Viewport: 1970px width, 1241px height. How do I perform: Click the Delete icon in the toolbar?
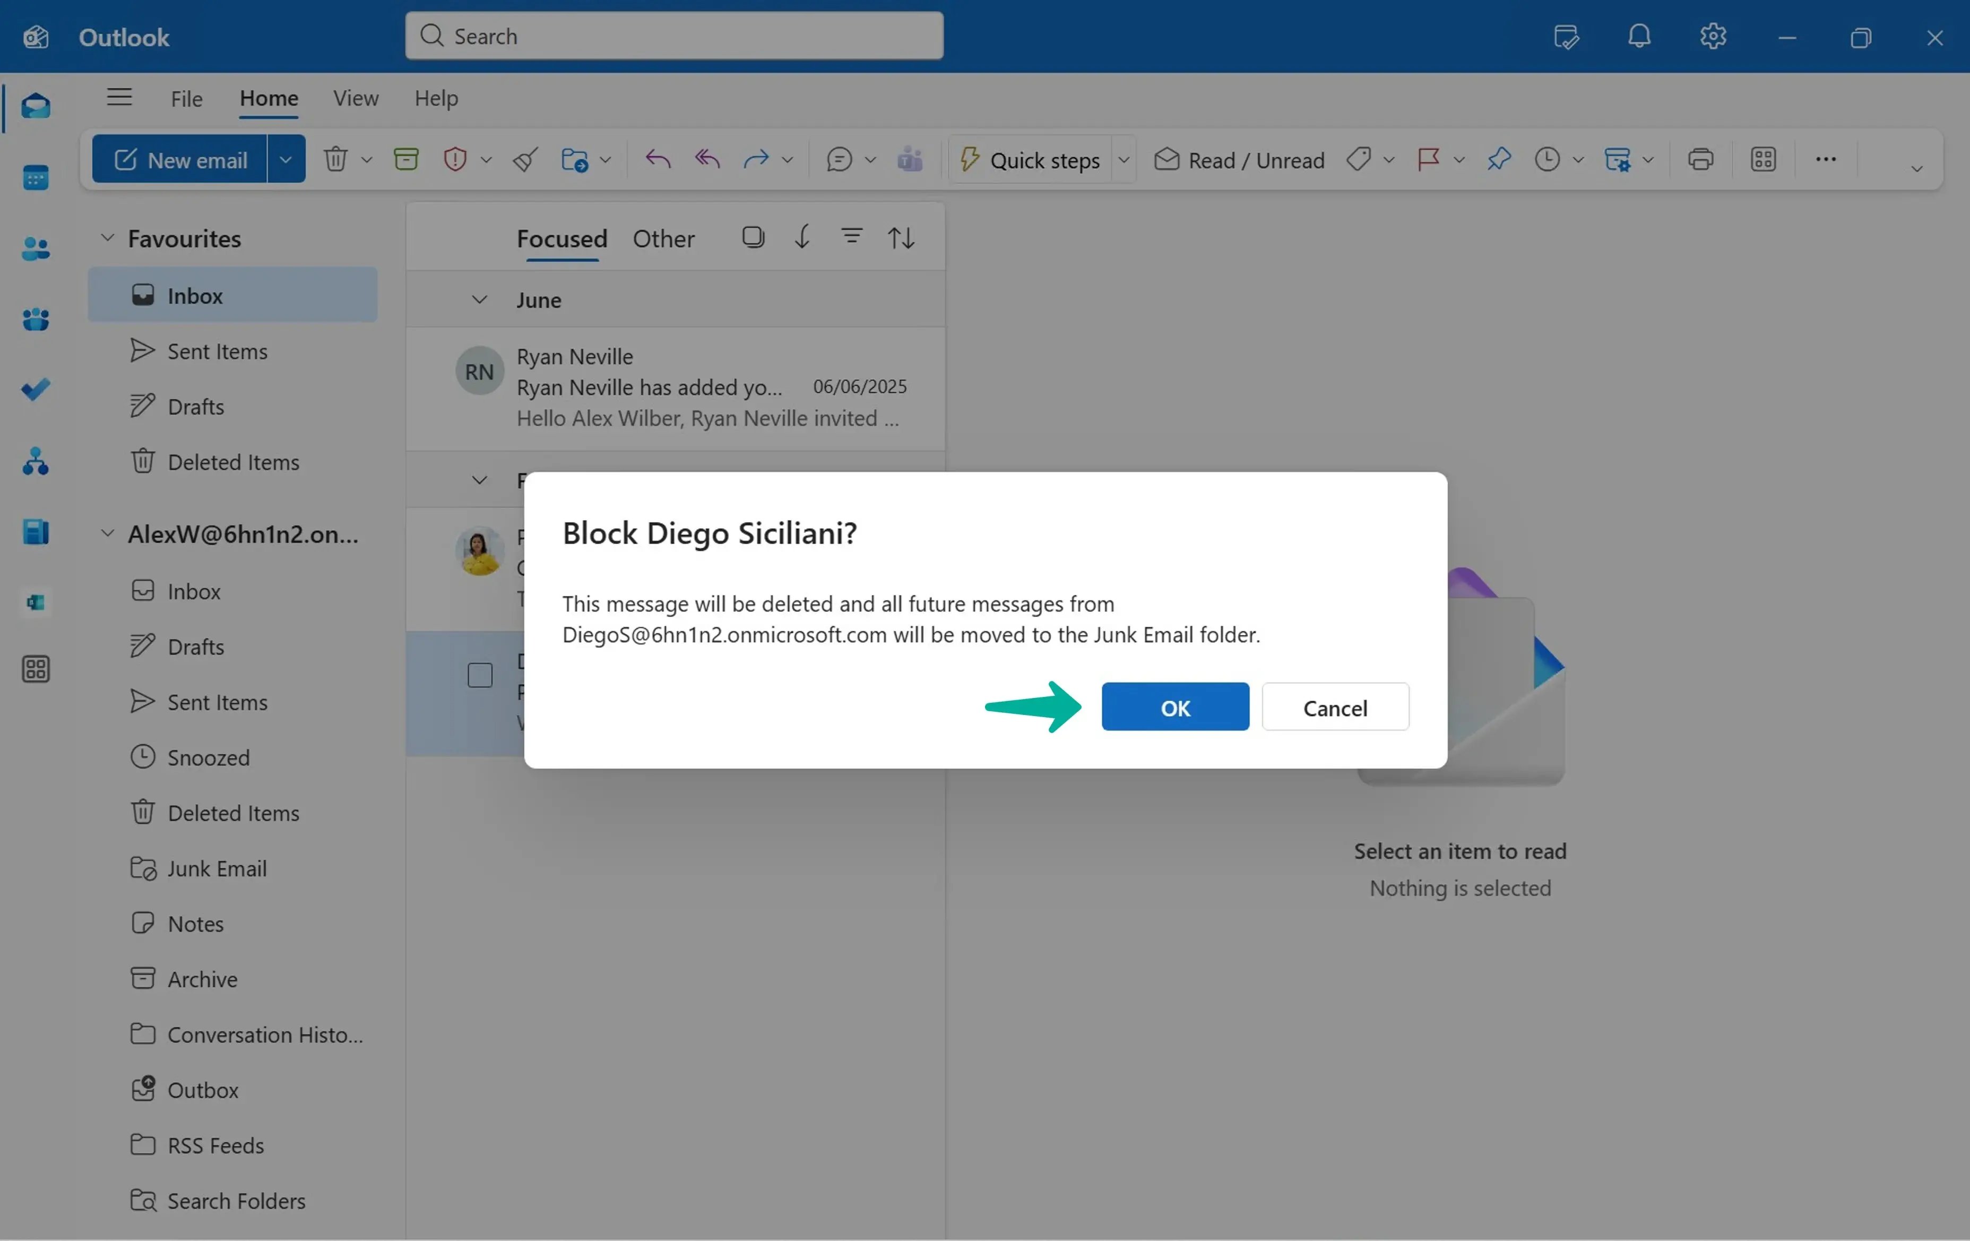(x=336, y=159)
